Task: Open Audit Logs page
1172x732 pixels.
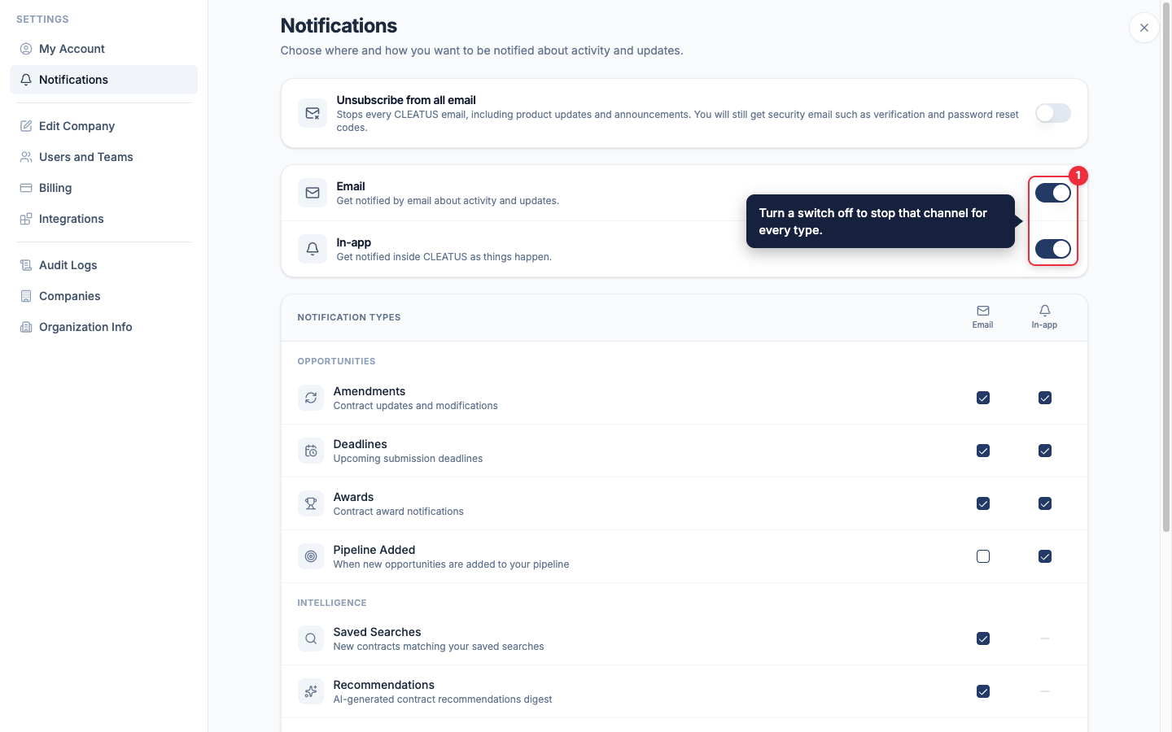Action: pyautogui.click(x=103, y=265)
